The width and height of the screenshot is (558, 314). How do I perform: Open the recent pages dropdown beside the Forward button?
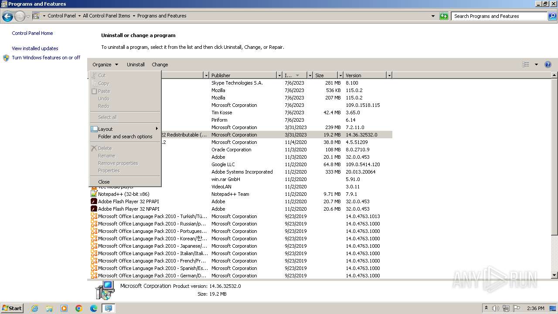28,17
